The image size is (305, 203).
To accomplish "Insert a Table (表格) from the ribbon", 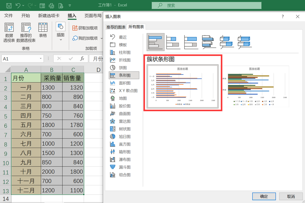I will 43,30.
